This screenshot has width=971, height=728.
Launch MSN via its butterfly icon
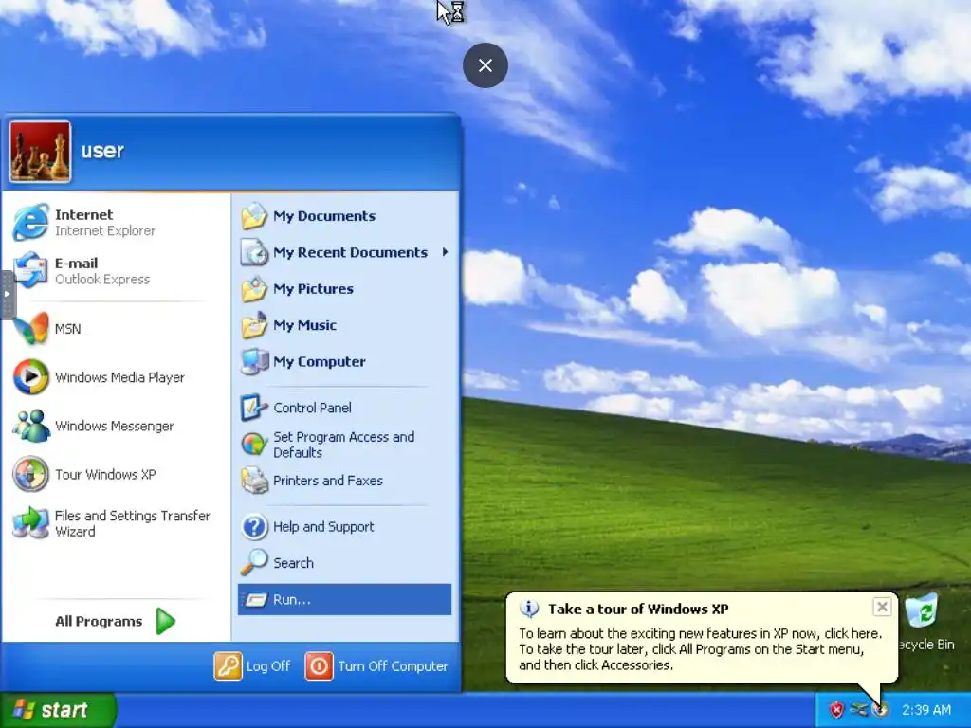point(30,328)
